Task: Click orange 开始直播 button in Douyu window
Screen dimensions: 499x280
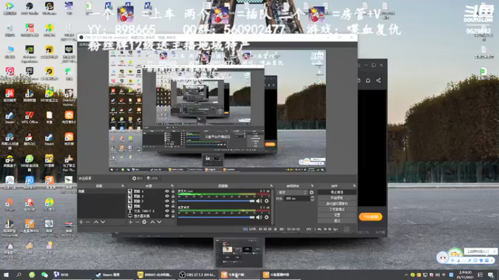Action: (x=371, y=217)
